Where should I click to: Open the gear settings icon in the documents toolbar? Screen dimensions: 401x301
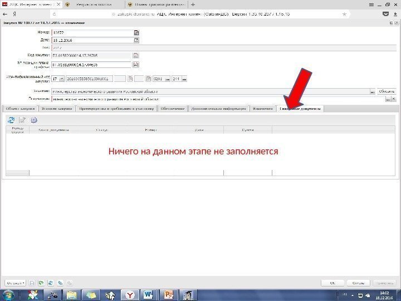tap(34, 120)
